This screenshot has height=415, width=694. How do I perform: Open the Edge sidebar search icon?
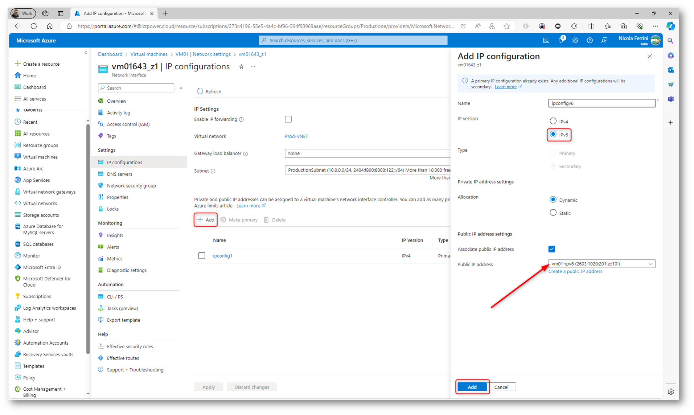(670, 41)
